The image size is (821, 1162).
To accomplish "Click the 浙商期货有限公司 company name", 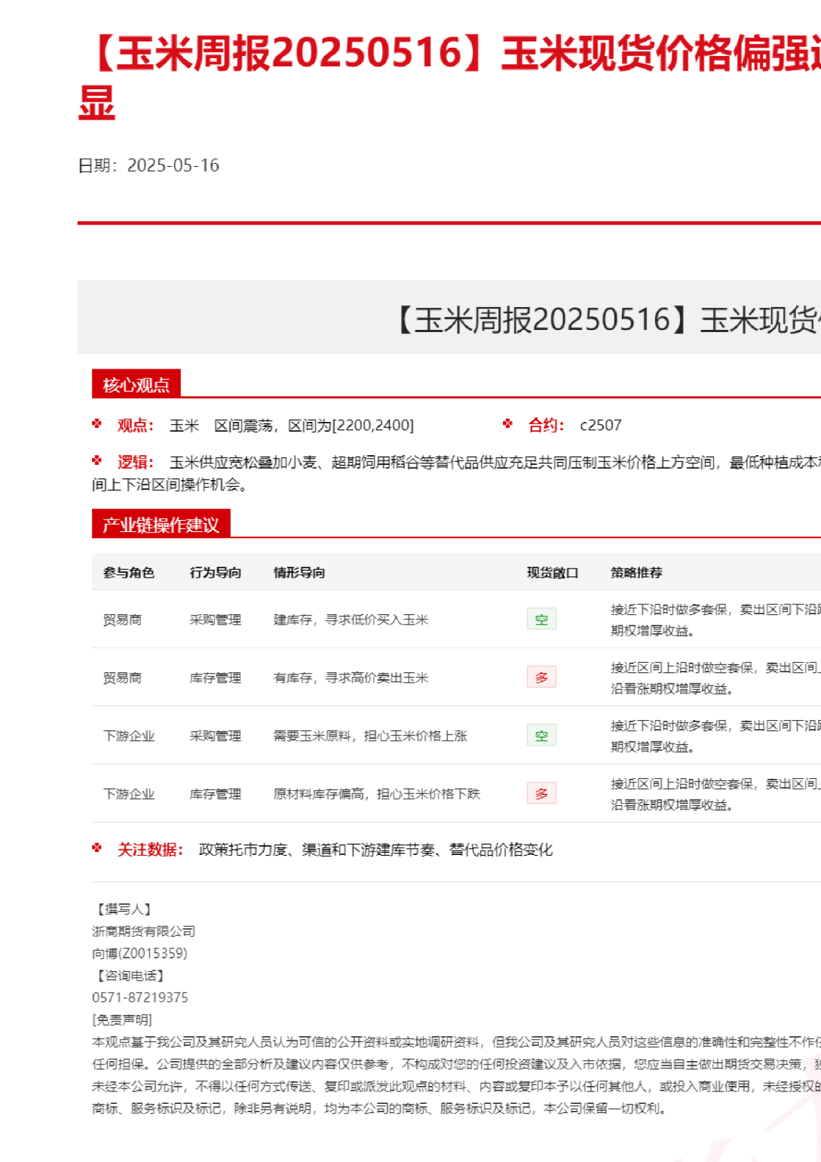I will point(144,931).
